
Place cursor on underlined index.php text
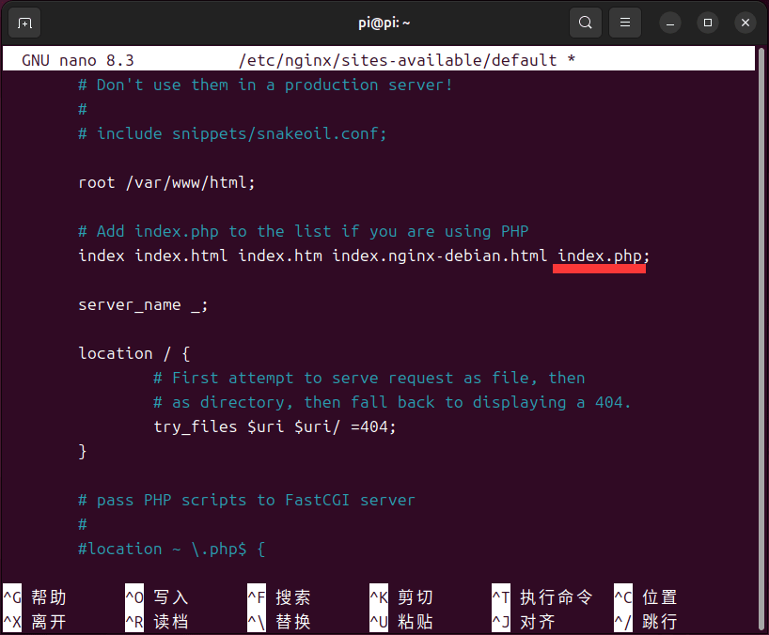[599, 256]
